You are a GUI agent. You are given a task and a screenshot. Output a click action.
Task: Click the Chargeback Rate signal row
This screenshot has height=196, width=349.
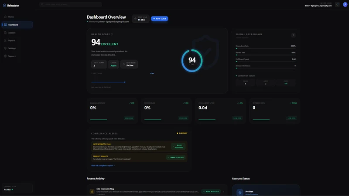[x=266, y=47]
